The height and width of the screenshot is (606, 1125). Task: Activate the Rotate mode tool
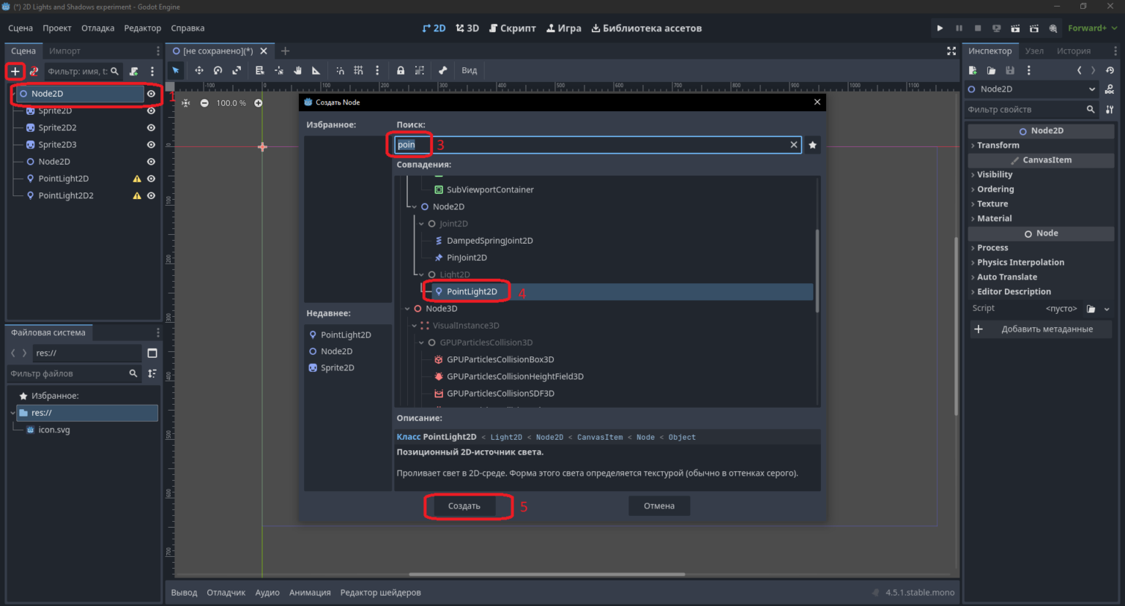click(x=218, y=70)
